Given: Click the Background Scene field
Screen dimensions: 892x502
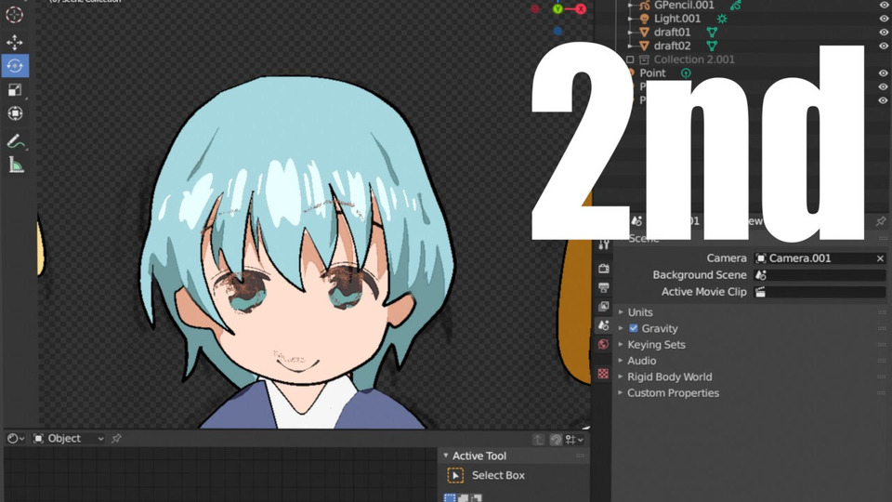Looking at the screenshot, I should 820,275.
